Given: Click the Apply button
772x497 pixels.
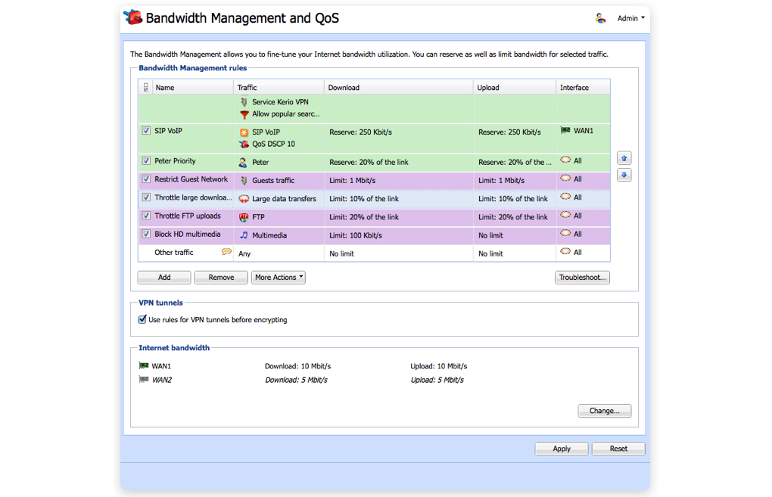Looking at the screenshot, I should [561, 449].
